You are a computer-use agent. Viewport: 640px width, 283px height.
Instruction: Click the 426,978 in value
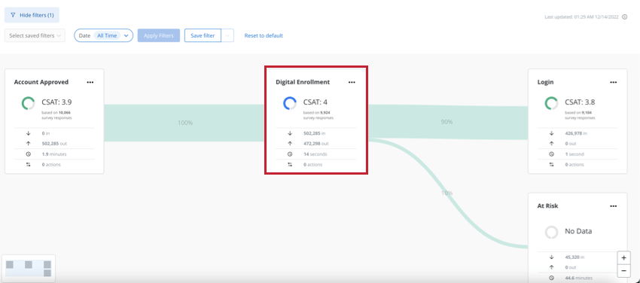(576, 133)
